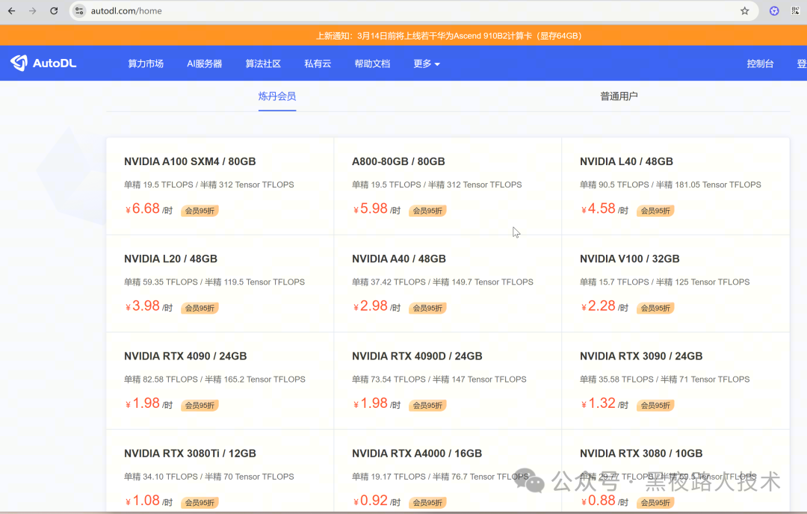Open the 算力市场 menu item

[146, 64]
